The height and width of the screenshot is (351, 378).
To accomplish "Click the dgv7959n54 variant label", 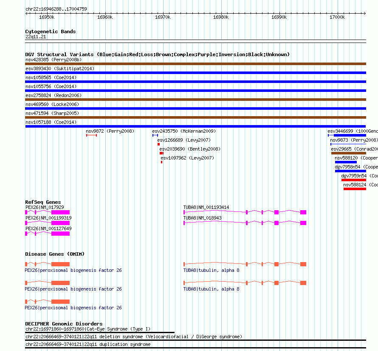I will click(359, 176).
